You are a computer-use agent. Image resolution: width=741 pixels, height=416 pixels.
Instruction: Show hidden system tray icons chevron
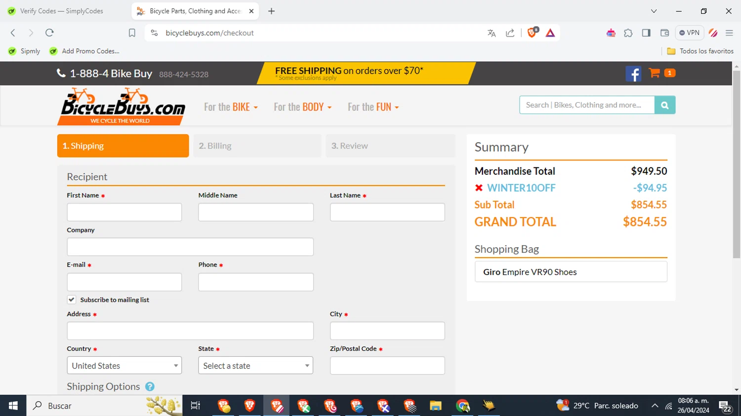pyautogui.click(x=655, y=406)
